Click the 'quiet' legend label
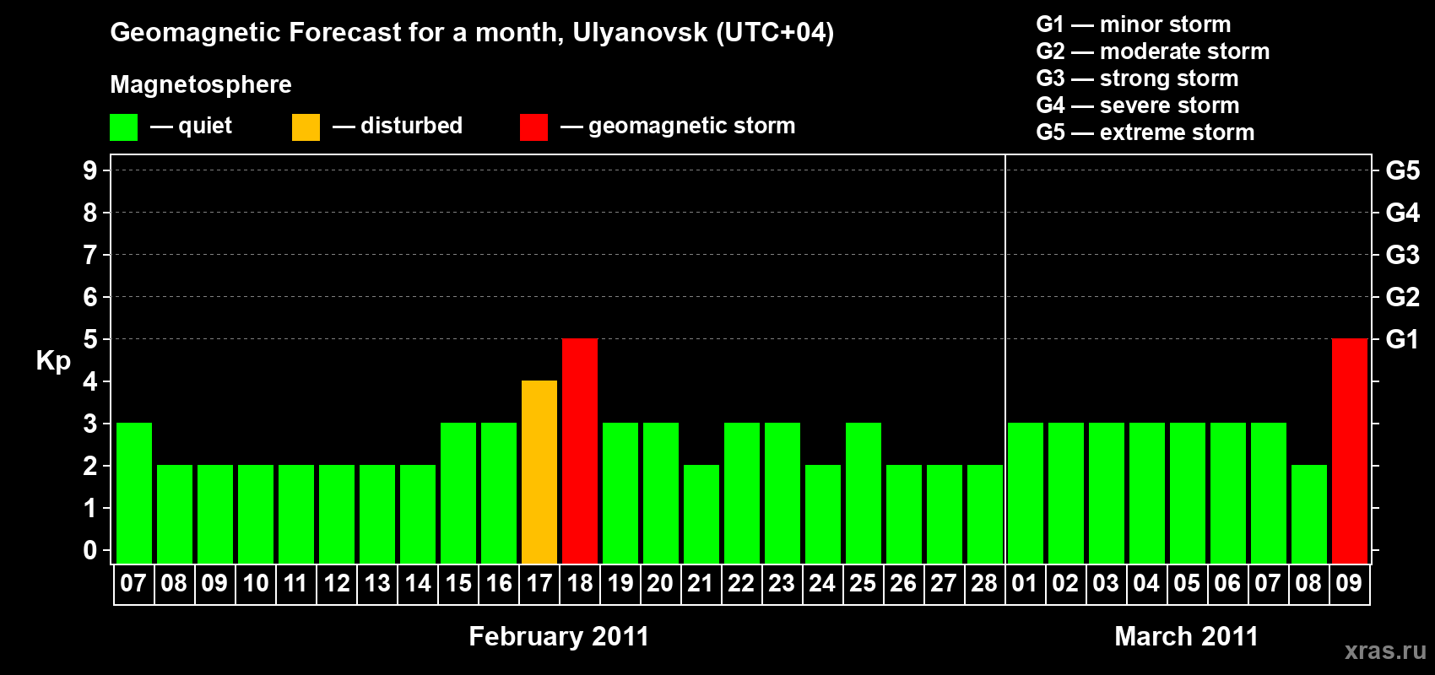Screen dimensions: 1435x675 pos(205,126)
